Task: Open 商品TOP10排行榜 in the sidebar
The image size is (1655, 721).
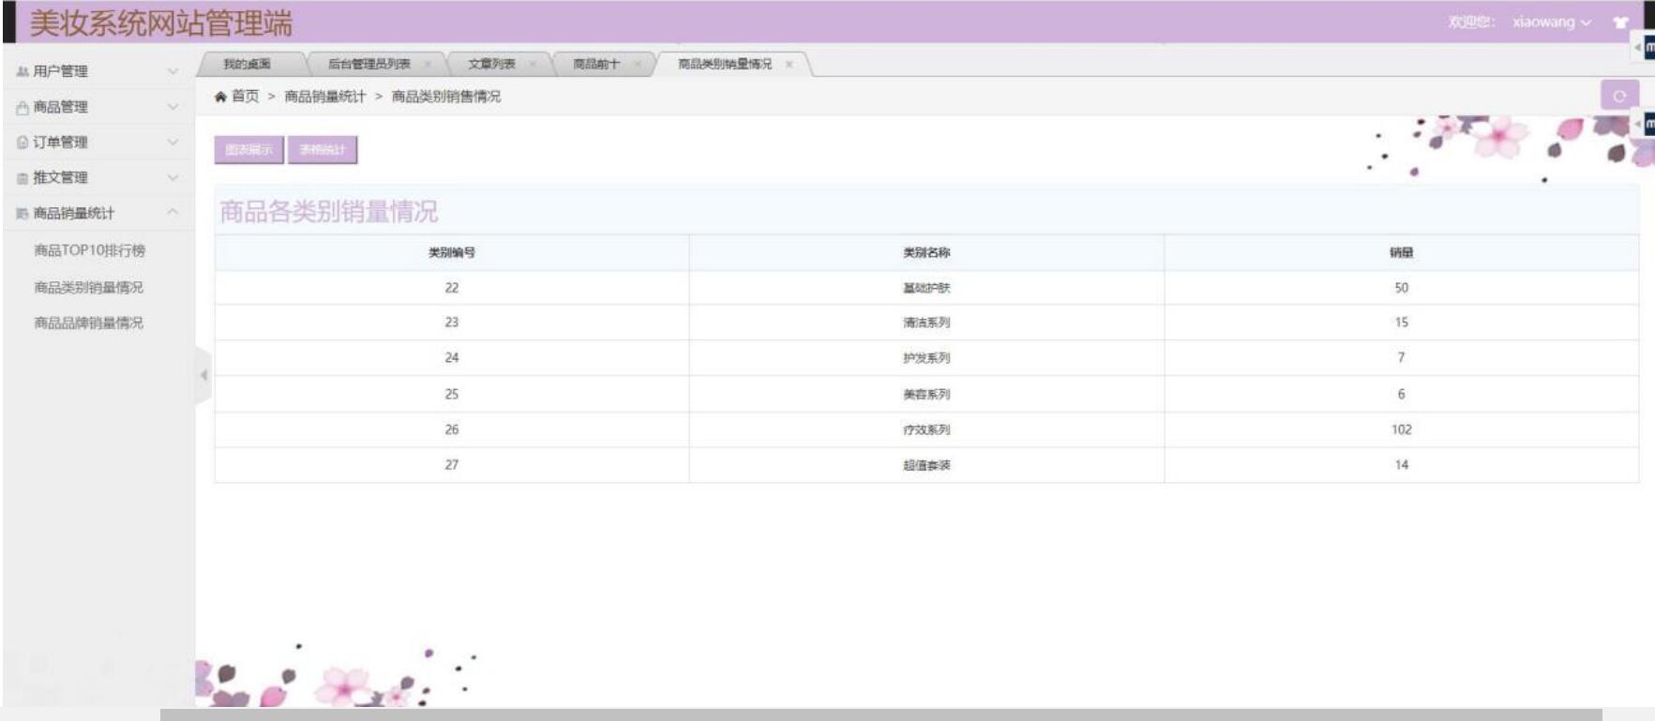Action: [x=90, y=250]
